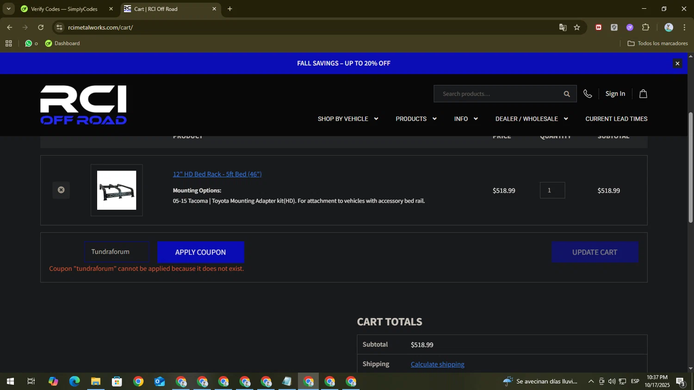Open File Explorer from taskbar
Image resolution: width=694 pixels, height=390 pixels.
click(96, 381)
